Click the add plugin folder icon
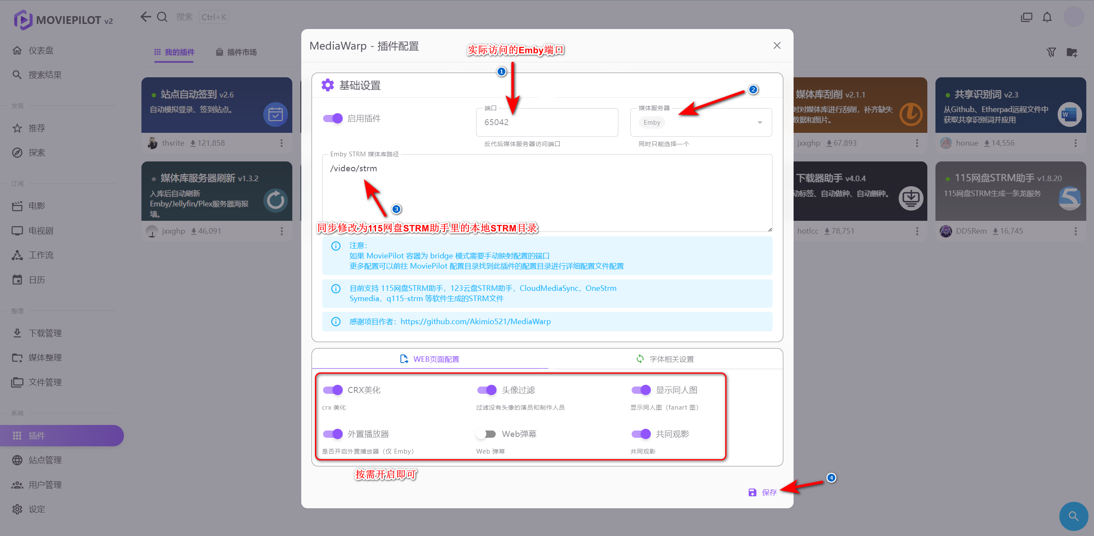The width and height of the screenshot is (1094, 536). (1072, 52)
